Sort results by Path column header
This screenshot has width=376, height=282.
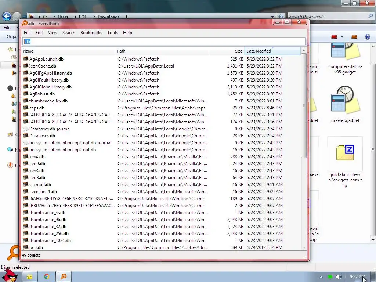click(162, 51)
